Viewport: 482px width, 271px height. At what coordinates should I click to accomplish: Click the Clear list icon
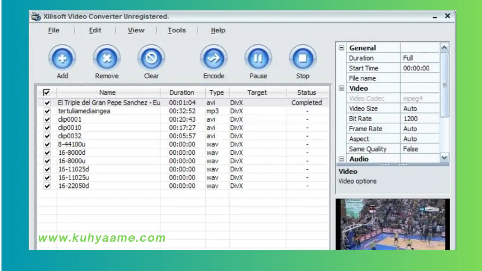pos(151,58)
